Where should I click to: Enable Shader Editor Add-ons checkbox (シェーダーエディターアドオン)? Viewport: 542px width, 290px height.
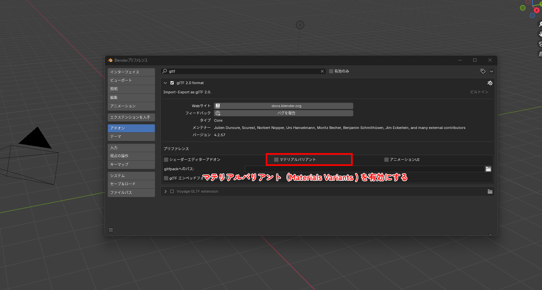pos(166,160)
